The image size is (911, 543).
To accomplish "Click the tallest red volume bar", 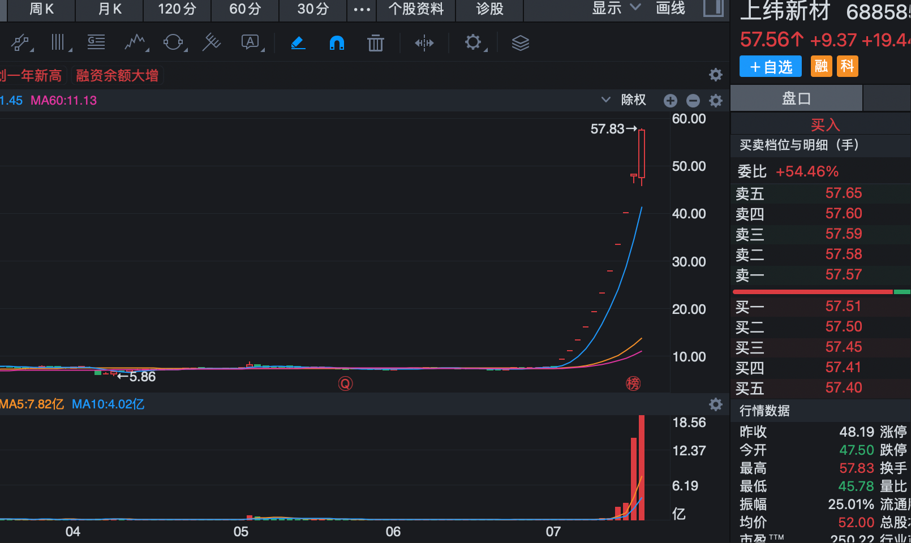I will tap(642, 467).
